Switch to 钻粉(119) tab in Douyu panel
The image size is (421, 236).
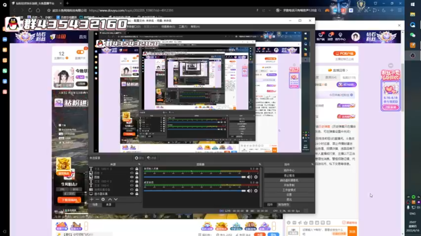pos(349,77)
